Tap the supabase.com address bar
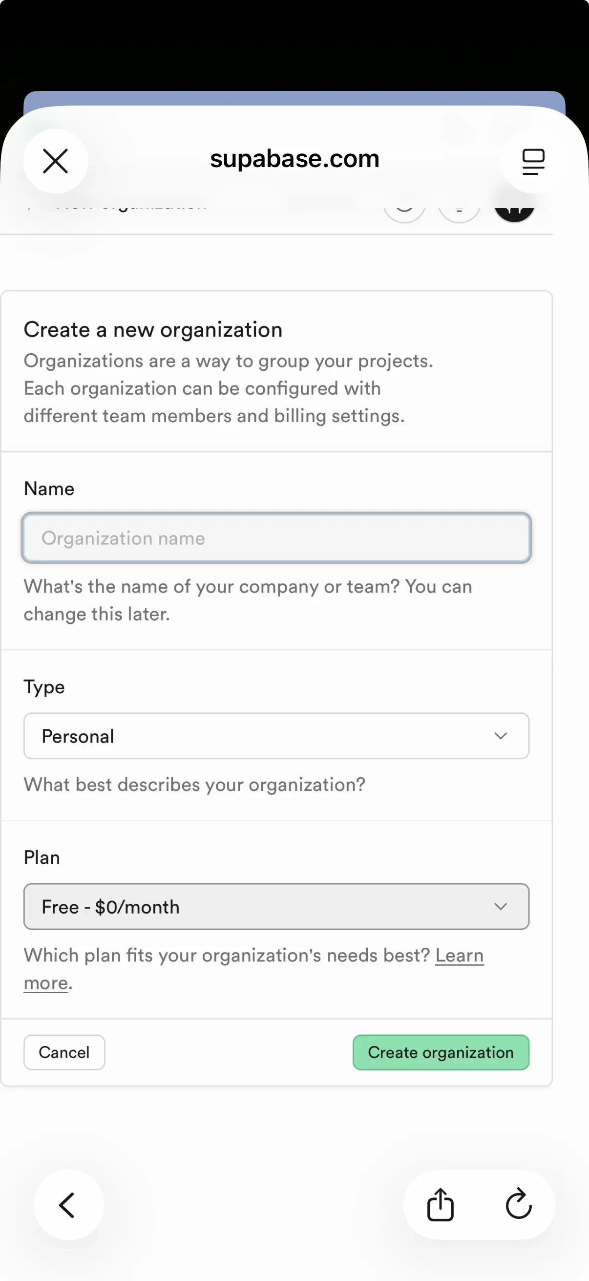589x1281 pixels. click(x=294, y=158)
